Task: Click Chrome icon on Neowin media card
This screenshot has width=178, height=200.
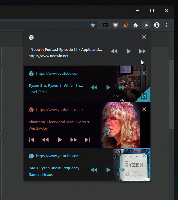Action: (x=31, y=37)
